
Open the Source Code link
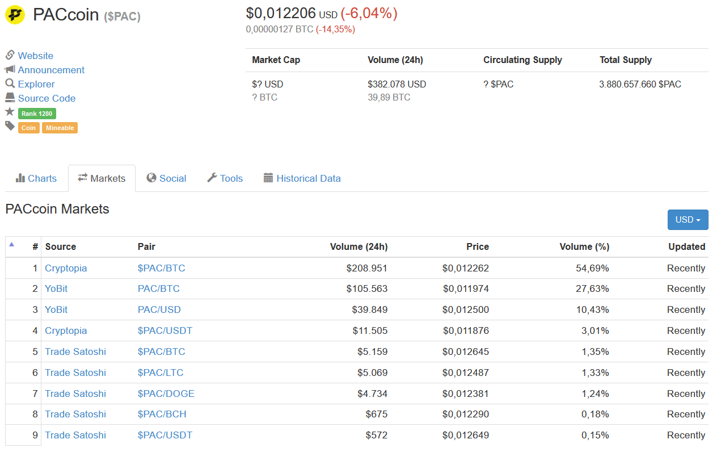tap(47, 98)
